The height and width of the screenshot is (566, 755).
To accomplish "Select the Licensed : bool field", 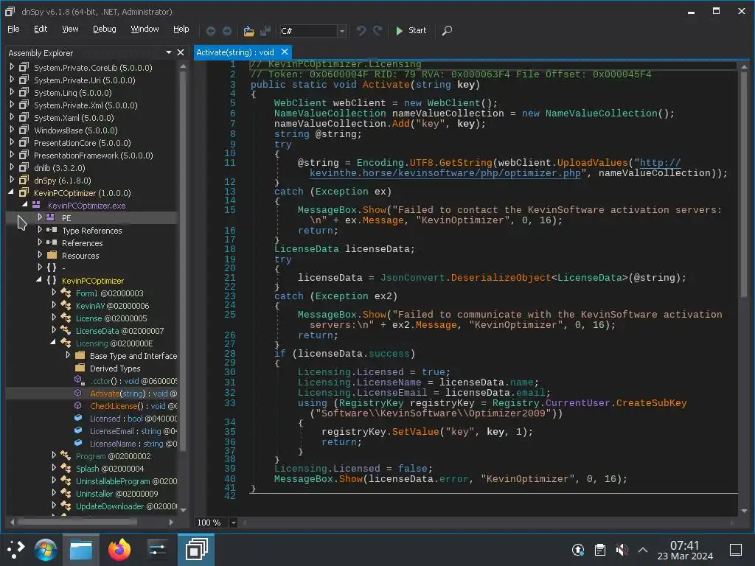I will tap(133, 419).
